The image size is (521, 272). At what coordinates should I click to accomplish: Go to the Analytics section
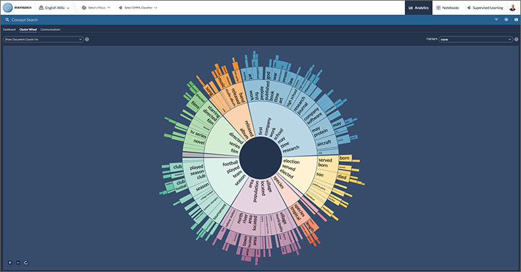(419, 8)
